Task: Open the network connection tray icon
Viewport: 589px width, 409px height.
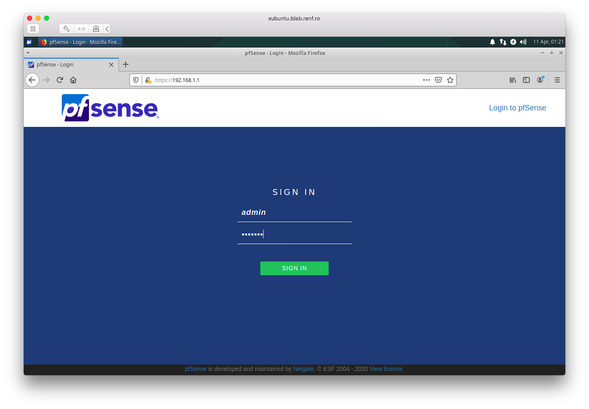Action: click(503, 42)
